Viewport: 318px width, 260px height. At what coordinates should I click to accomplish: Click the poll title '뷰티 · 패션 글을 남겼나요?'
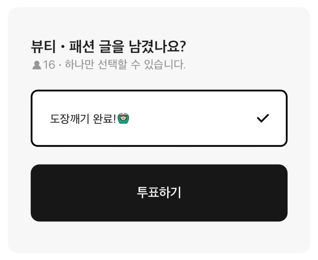[x=108, y=47]
